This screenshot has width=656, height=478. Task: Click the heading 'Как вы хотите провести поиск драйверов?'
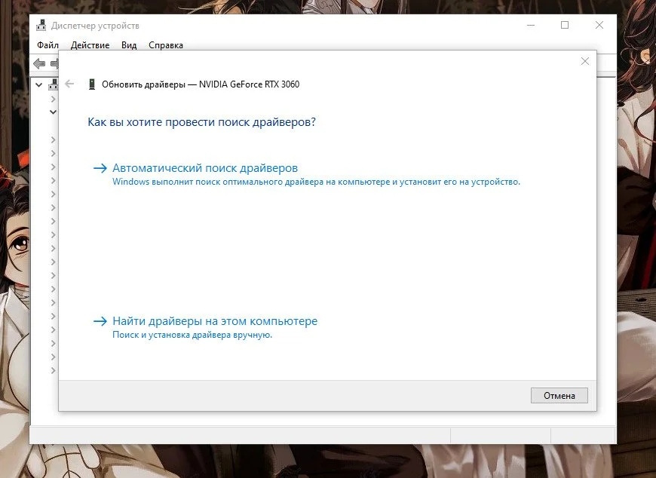[201, 122]
